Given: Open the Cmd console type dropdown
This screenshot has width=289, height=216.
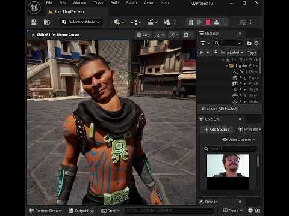Looking at the screenshot, I should [x=111, y=211].
